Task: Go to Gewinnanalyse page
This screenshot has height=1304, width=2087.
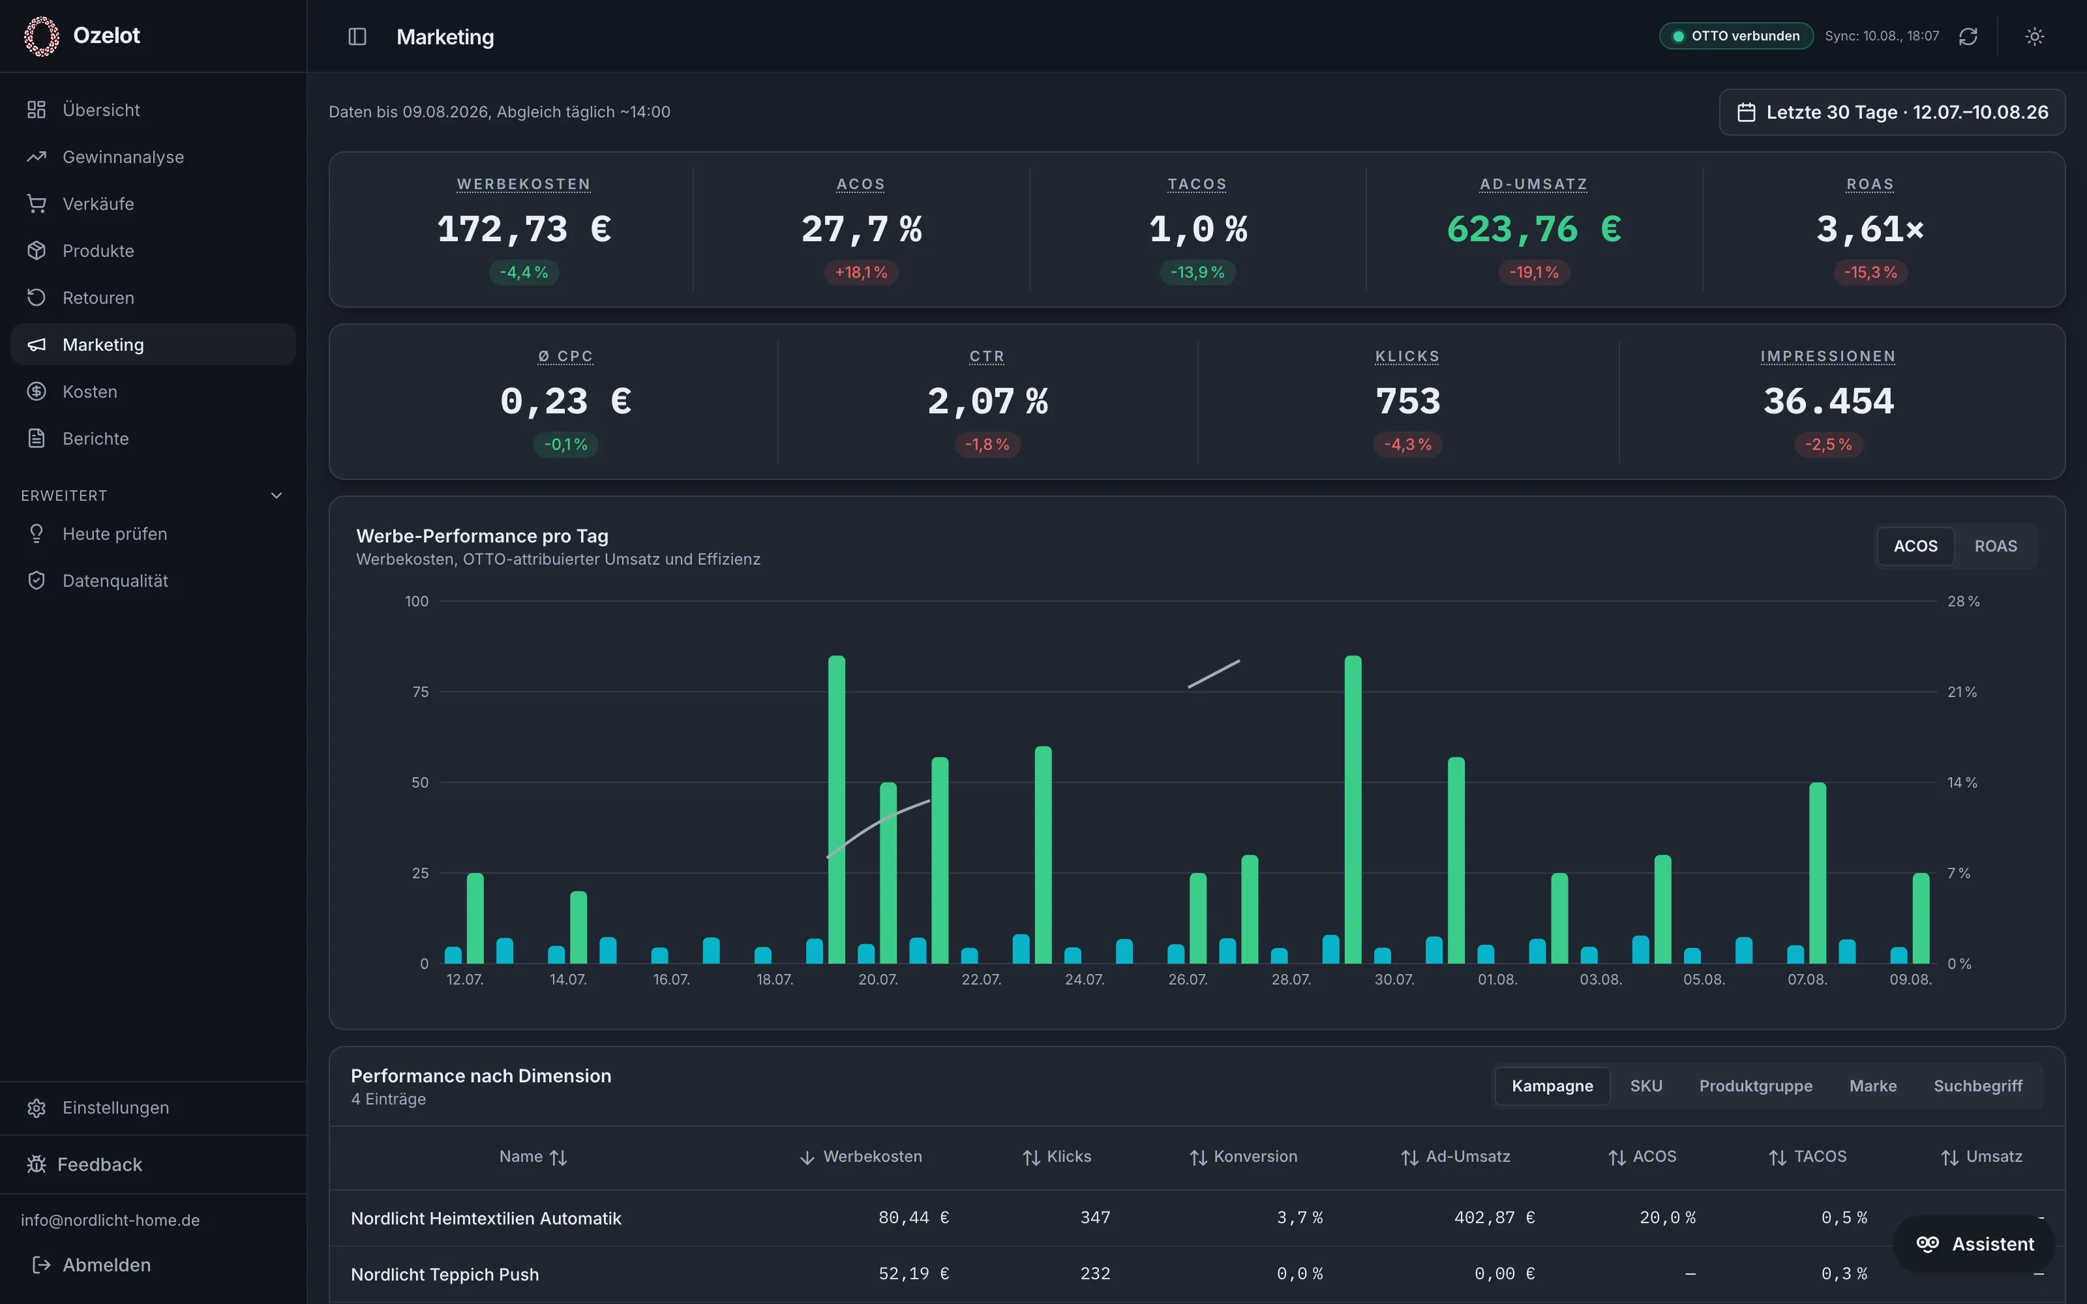Action: 153,157
